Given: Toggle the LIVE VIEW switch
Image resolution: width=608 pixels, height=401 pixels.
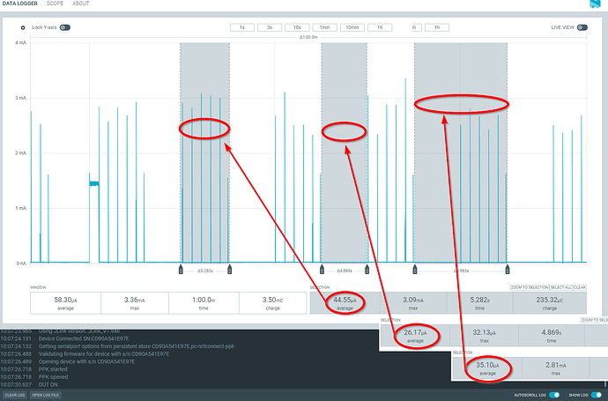Looking at the screenshot, I should [x=582, y=27].
